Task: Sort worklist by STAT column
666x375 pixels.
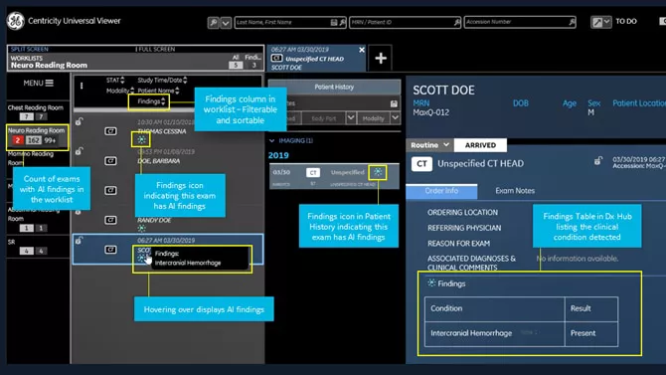Action: (x=115, y=80)
